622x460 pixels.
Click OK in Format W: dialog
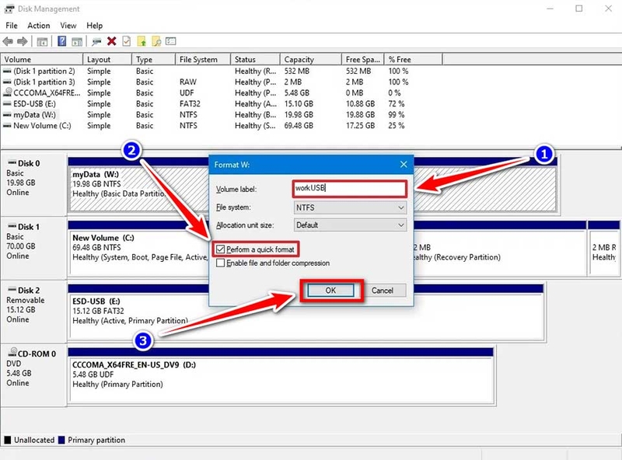[x=331, y=291]
